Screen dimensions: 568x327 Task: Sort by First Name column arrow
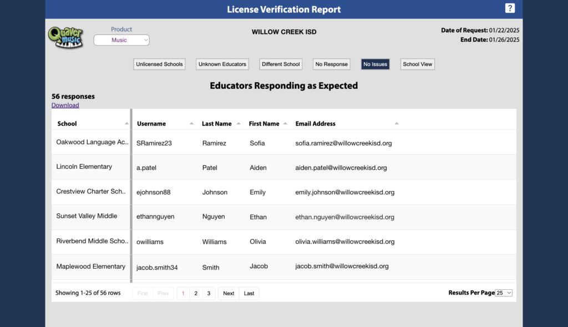click(285, 124)
